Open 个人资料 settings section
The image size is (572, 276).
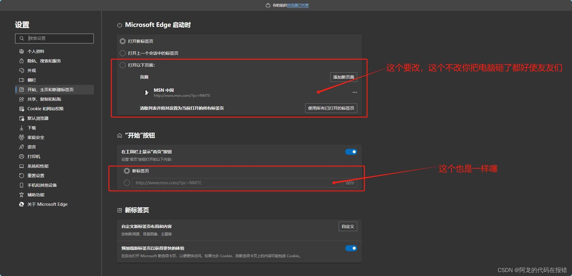coord(54,51)
